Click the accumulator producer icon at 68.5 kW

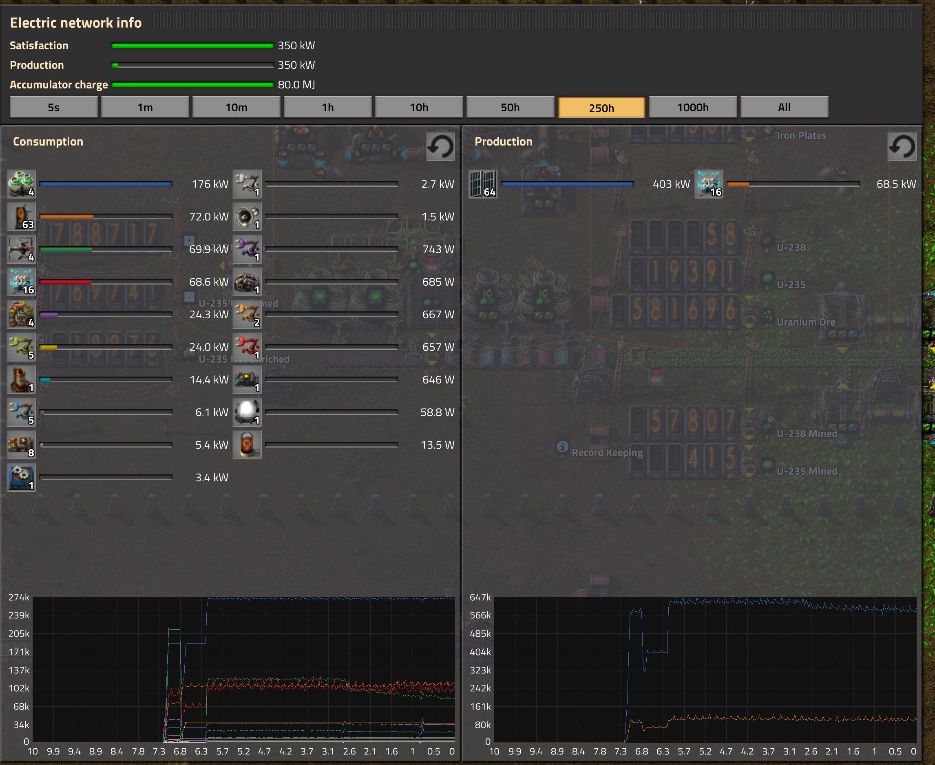[x=708, y=184]
